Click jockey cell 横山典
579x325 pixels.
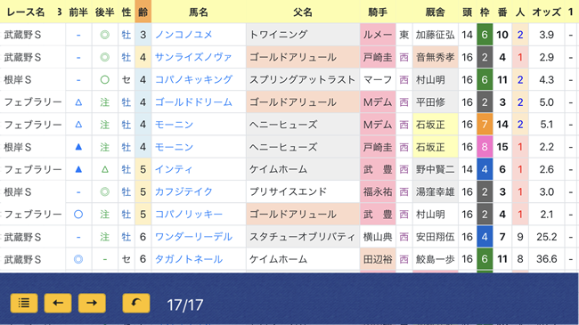[x=378, y=237]
